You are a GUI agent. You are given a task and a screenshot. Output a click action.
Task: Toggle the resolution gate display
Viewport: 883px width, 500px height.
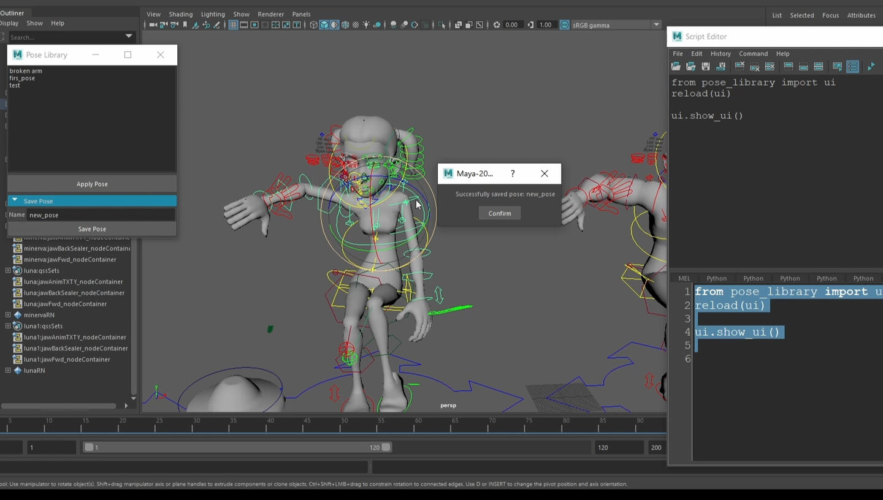pyautogui.click(x=253, y=25)
